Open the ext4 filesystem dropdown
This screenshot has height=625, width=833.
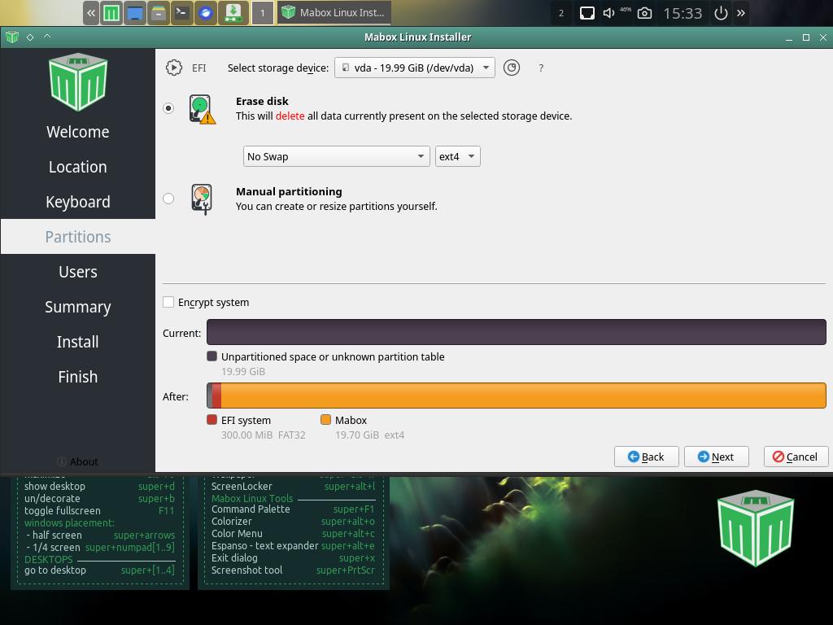tap(457, 156)
